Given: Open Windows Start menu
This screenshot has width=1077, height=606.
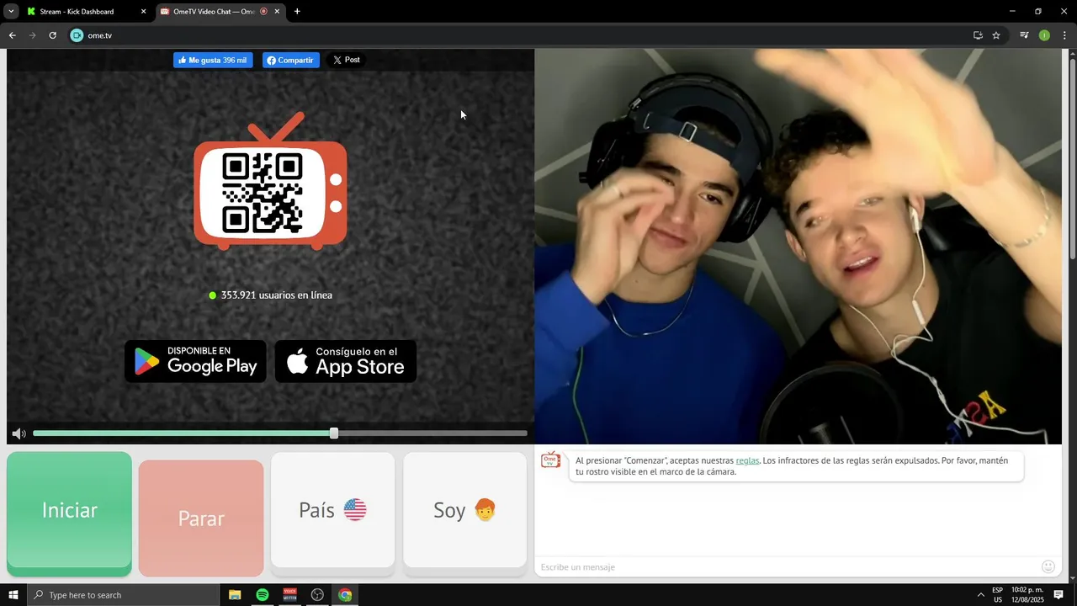Looking at the screenshot, I should coord(13,595).
